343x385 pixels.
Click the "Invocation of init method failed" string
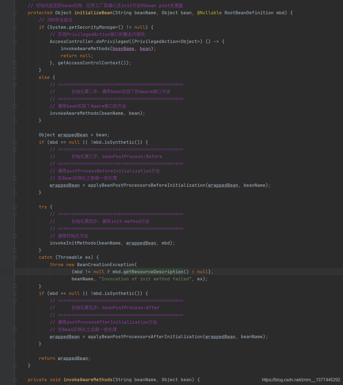145,279
